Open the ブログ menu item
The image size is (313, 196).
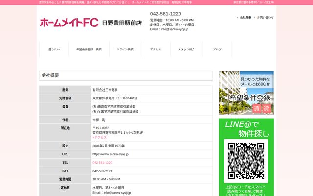pos(217,49)
